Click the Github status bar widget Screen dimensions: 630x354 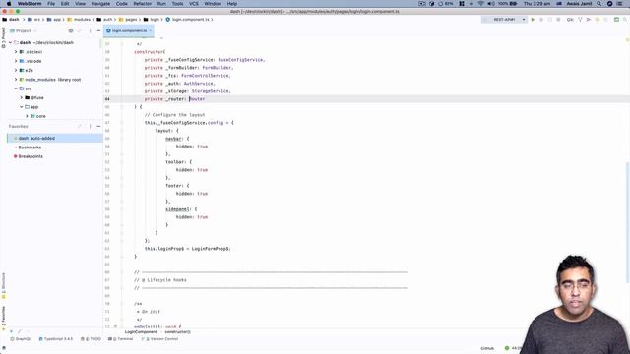pyautogui.click(x=487, y=348)
